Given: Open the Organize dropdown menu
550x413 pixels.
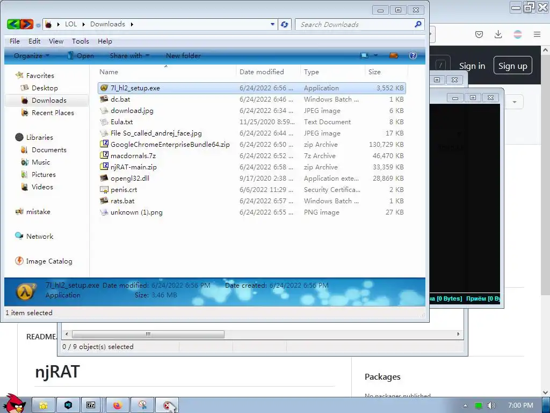Looking at the screenshot, I should click(31, 55).
